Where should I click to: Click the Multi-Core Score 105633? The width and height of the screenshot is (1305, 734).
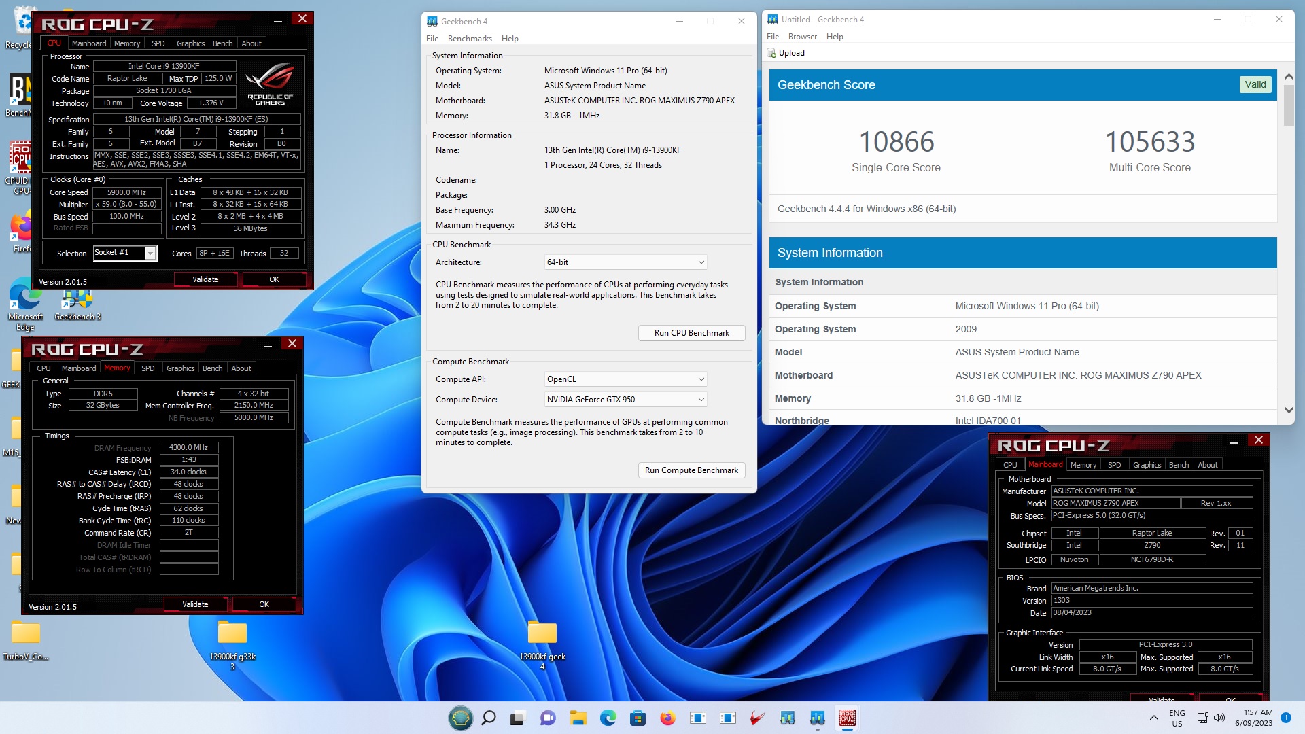[1150, 142]
